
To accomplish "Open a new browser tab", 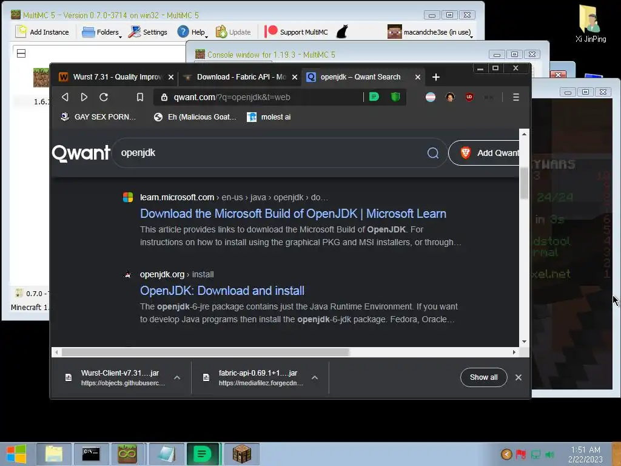I will click(x=435, y=77).
